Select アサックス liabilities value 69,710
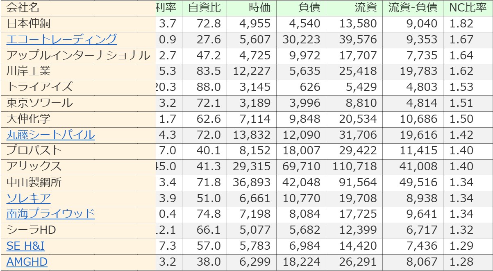Screen dimensions: 493x271 tap(302, 166)
